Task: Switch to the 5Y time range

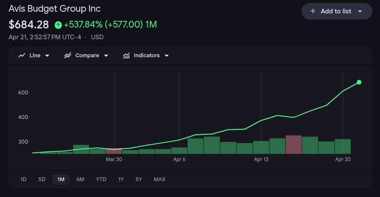Action: [x=139, y=179]
